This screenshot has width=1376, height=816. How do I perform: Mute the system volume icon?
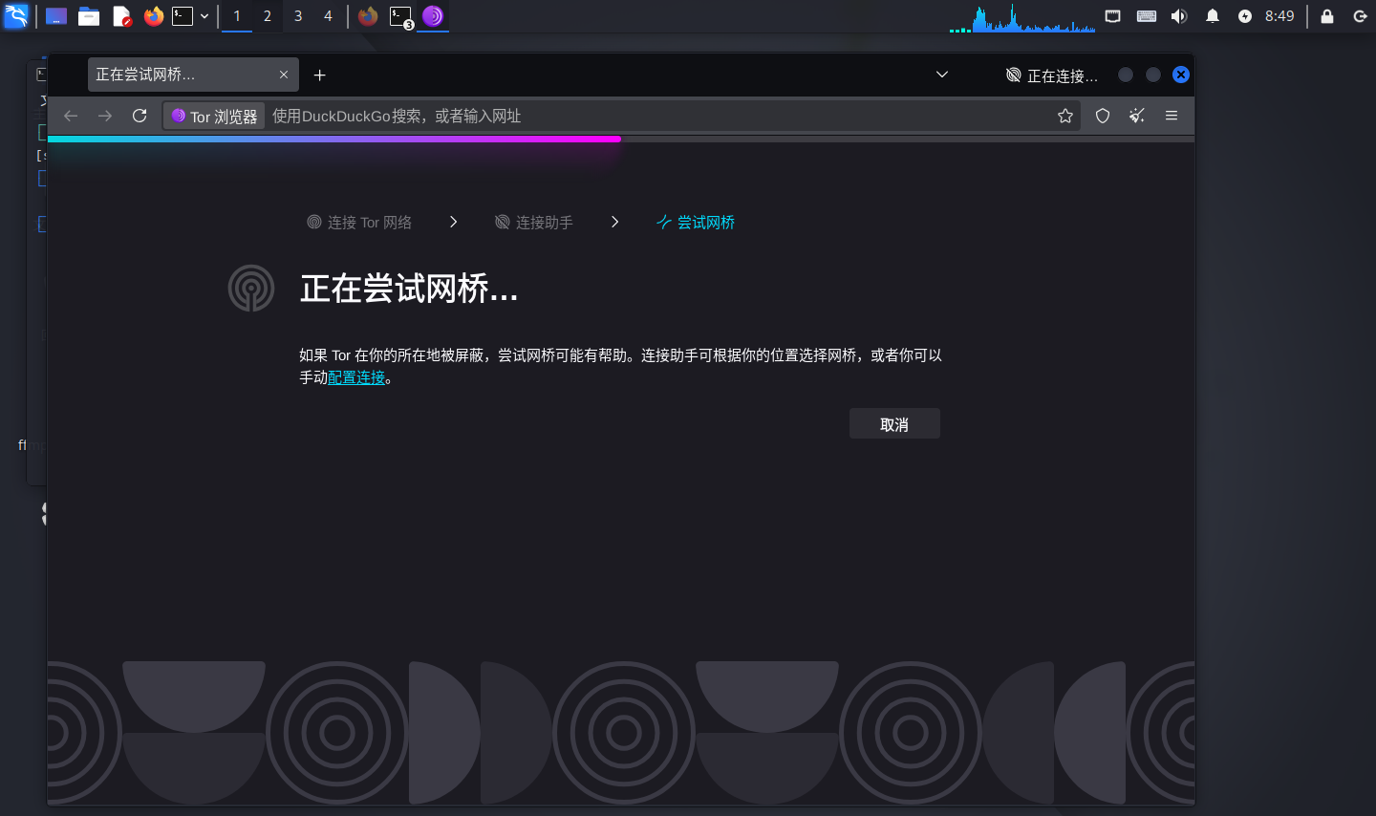tap(1179, 16)
